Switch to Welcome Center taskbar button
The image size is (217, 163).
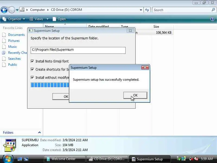[x=65, y=159]
